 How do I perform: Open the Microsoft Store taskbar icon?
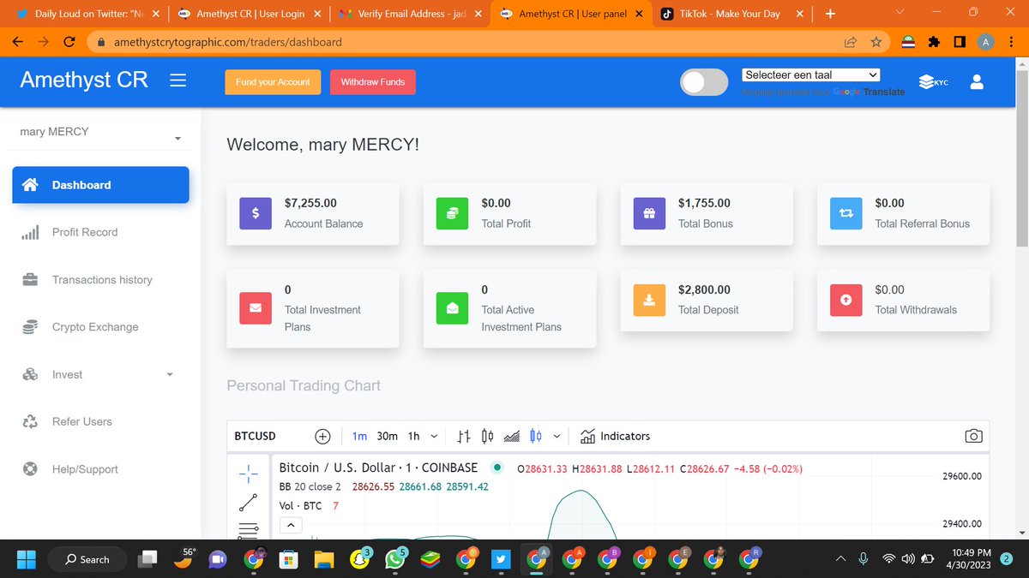click(288, 559)
